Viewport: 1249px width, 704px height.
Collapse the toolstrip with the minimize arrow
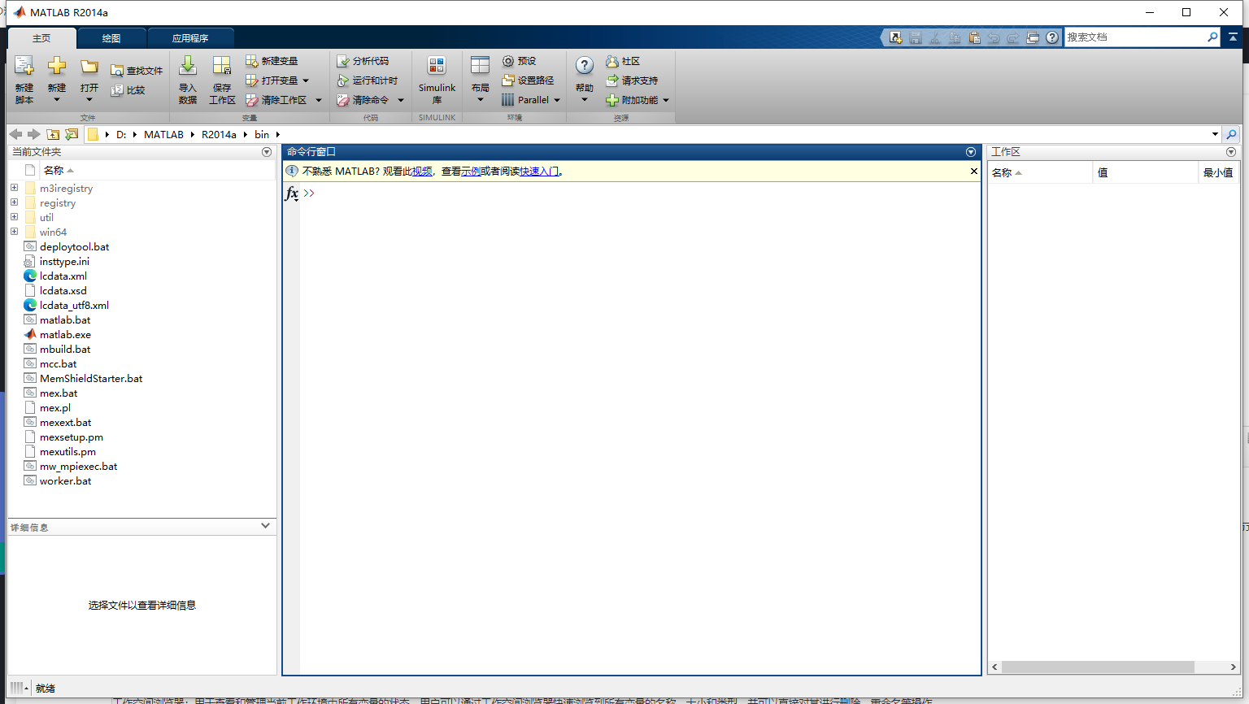click(x=1234, y=37)
